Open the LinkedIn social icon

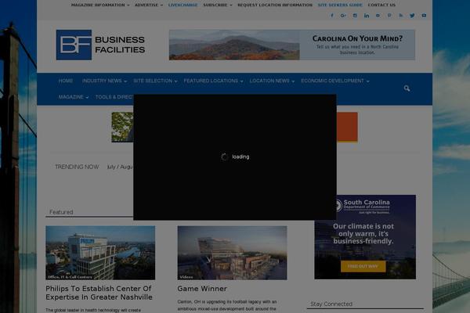(x=367, y=16)
